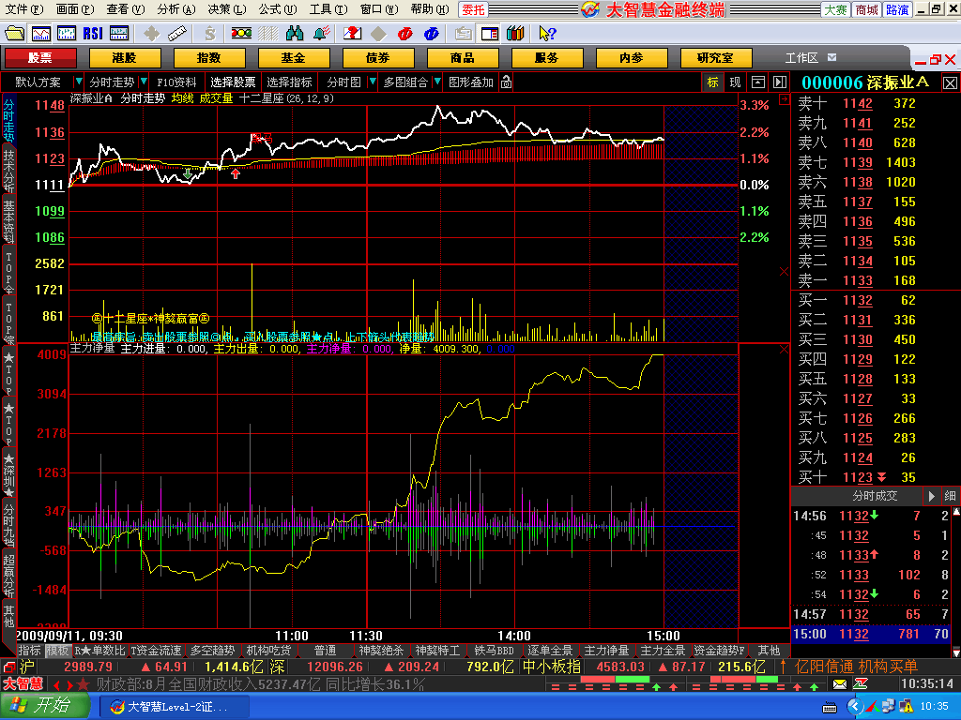
Task: Expand 分时成交 with the right triangle button
Action: click(931, 495)
